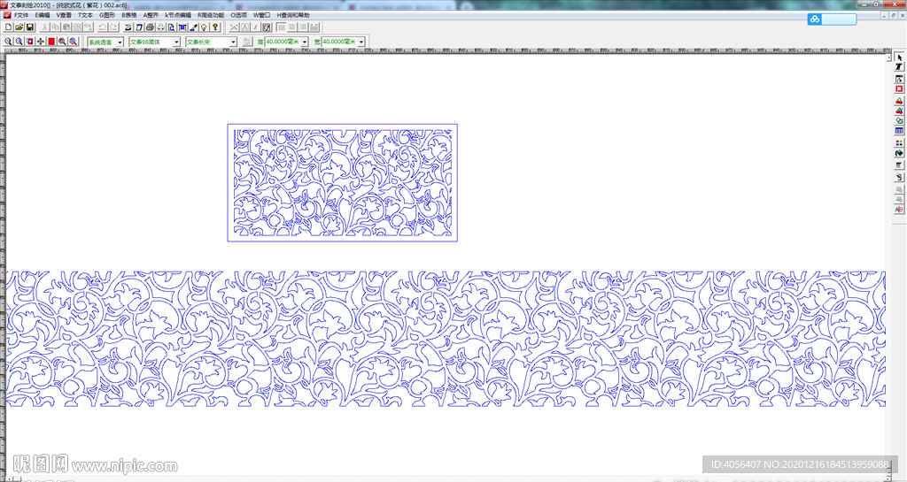
Task: Open the 系统语言 language dropdown
Action: [120, 42]
